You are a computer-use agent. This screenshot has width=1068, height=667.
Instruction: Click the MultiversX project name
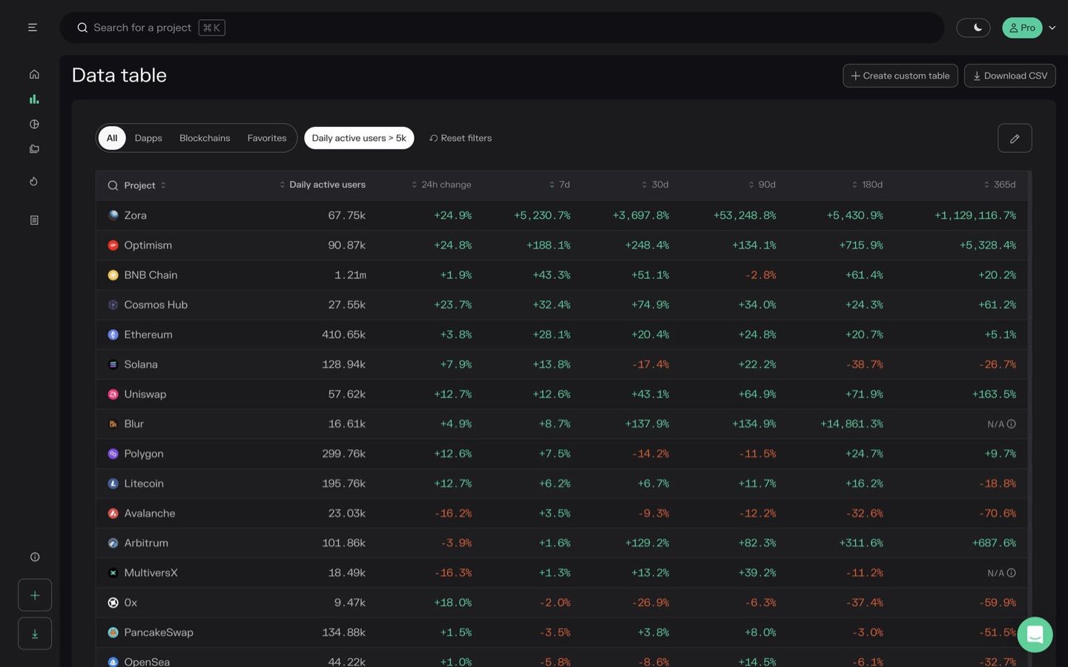click(x=151, y=573)
